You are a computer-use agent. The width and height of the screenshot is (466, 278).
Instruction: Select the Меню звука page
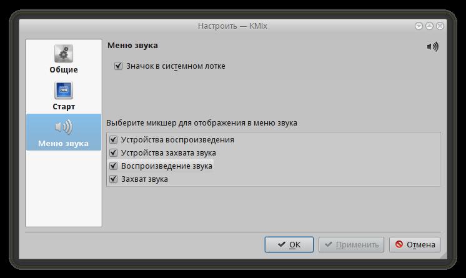pos(64,132)
